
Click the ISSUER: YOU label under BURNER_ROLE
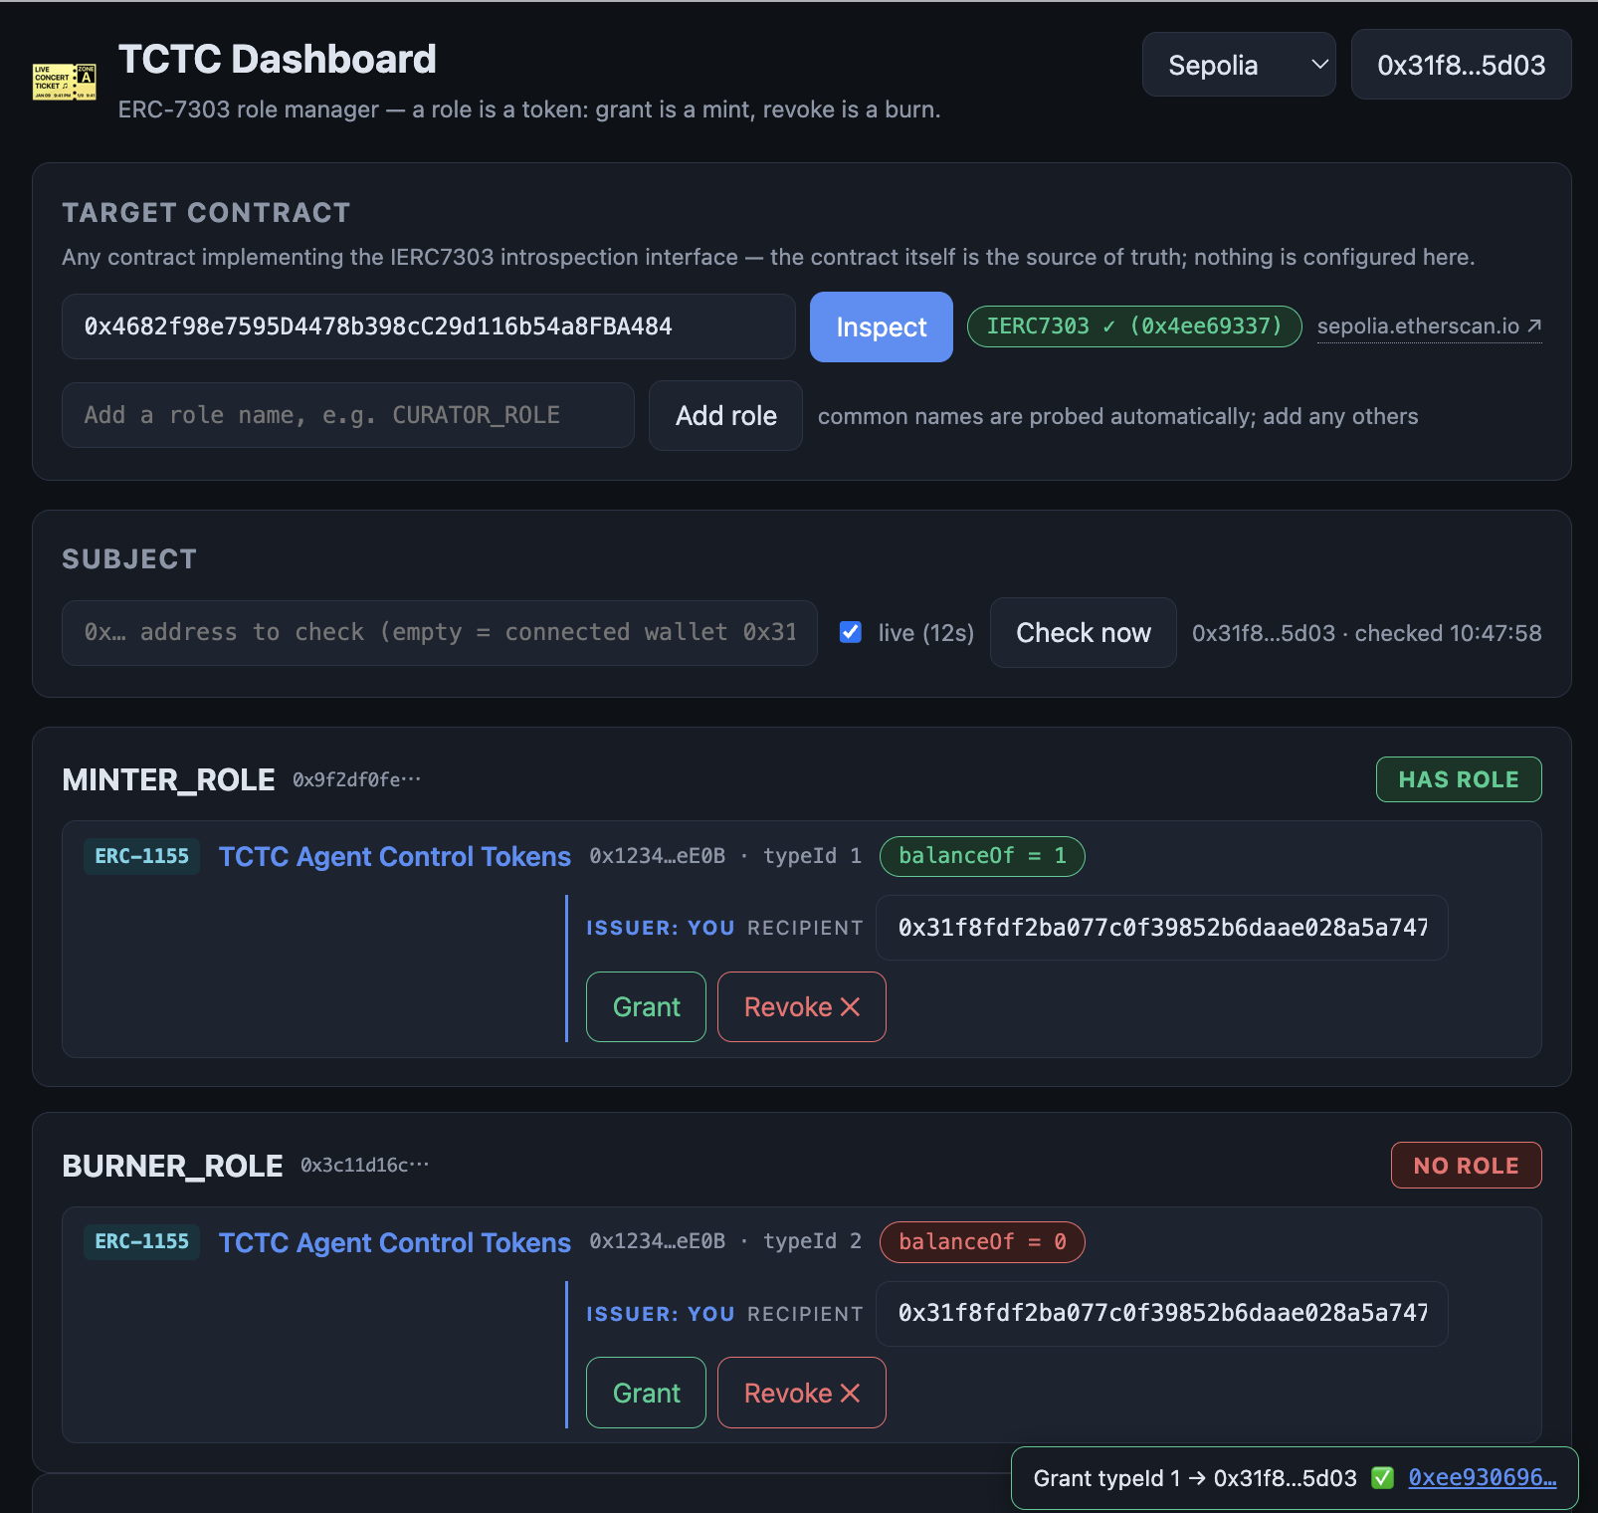pyautogui.click(x=660, y=1314)
